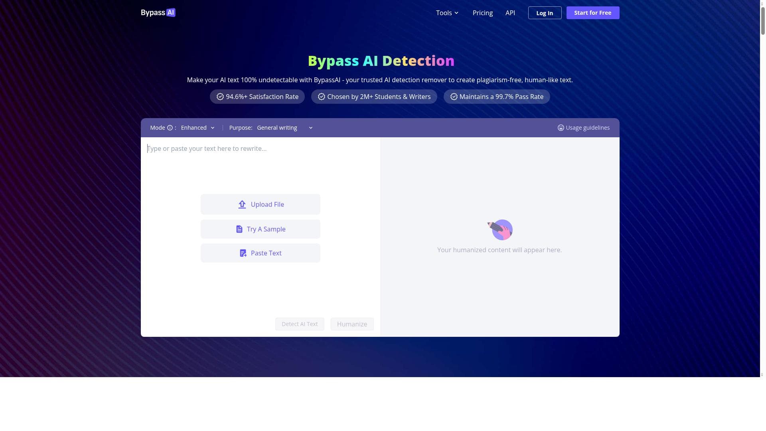Go to the API menu item
The width and height of the screenshot is (766, 431).
click(x=510, y=13)
